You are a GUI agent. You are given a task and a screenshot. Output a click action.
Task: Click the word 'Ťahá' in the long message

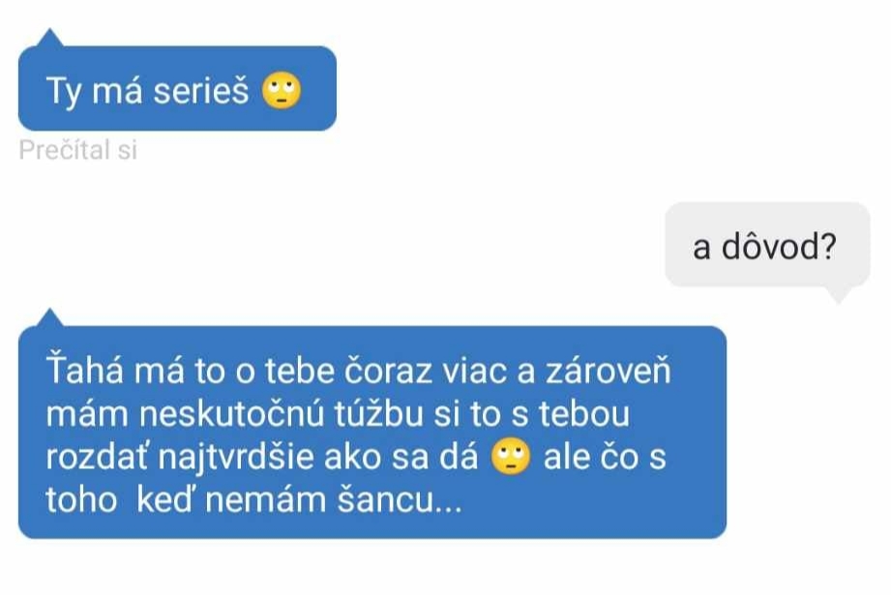85,371
